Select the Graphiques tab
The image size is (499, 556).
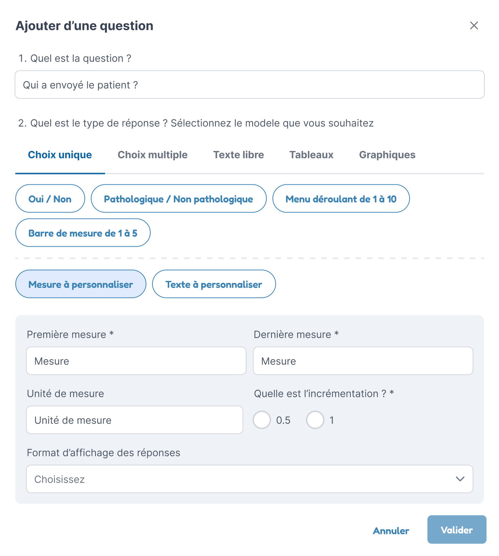(x=387, y=155)
